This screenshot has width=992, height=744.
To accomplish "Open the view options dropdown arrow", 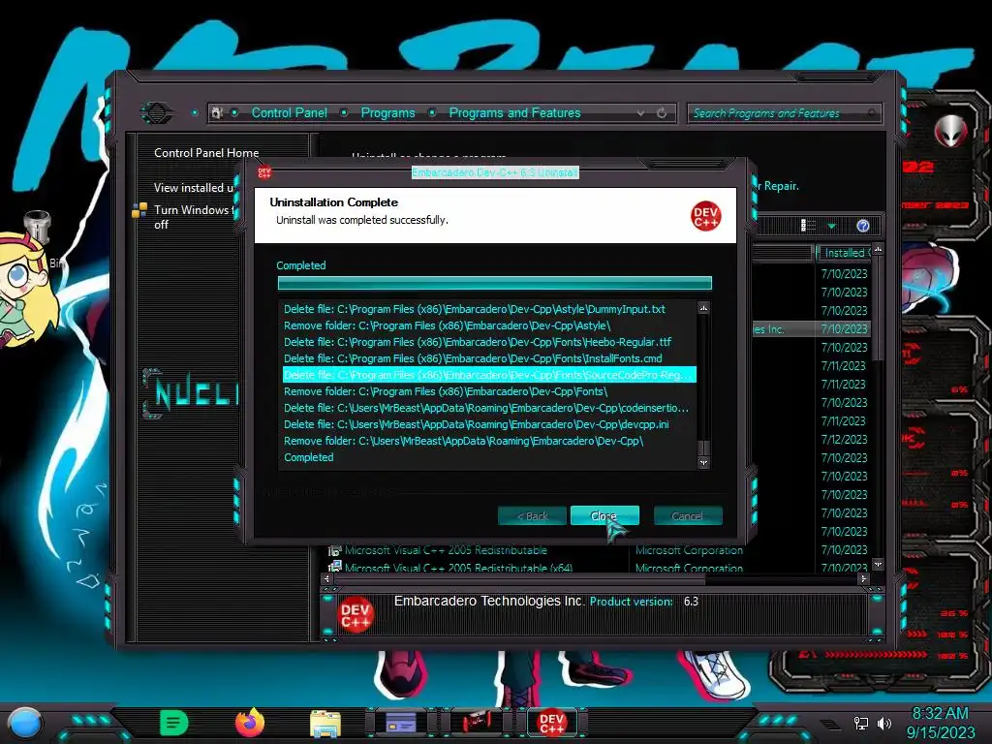I will (x=832, y=226).
